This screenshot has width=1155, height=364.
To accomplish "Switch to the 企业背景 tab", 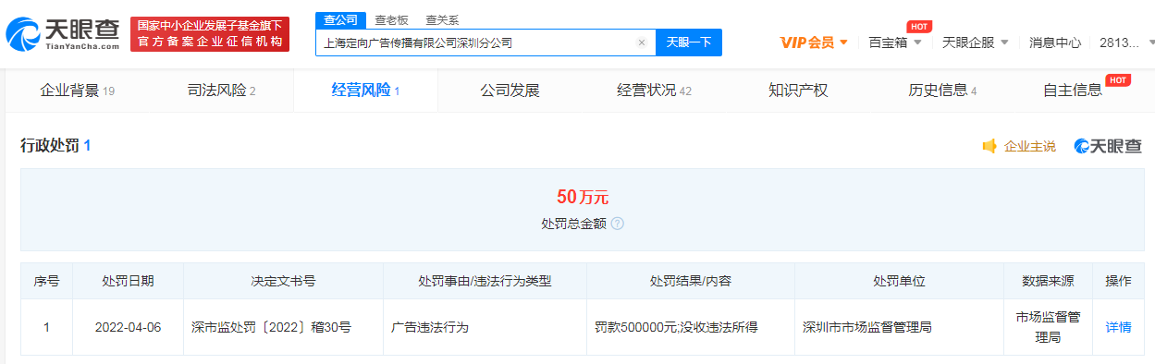I will (x=77, y=91).
